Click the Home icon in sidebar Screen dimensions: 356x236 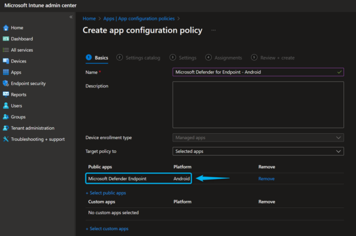tap(6, 28)
